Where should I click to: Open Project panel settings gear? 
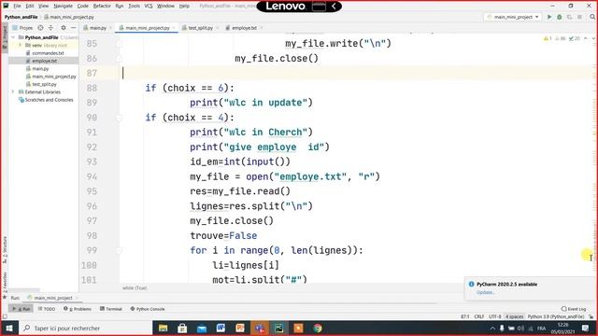click(64, 28)
